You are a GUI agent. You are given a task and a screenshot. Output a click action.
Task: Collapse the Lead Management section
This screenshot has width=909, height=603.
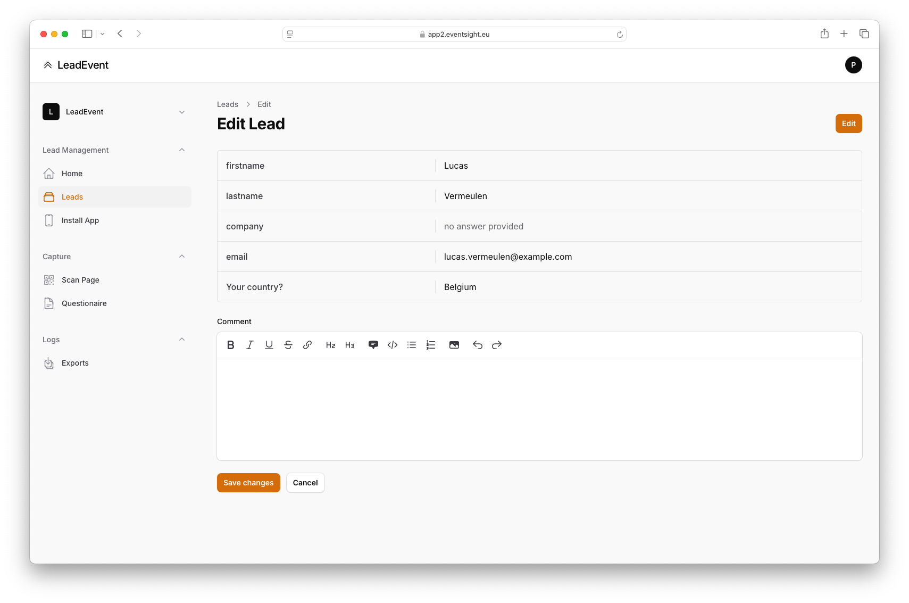pyautogui.click(x=182, y=150)
